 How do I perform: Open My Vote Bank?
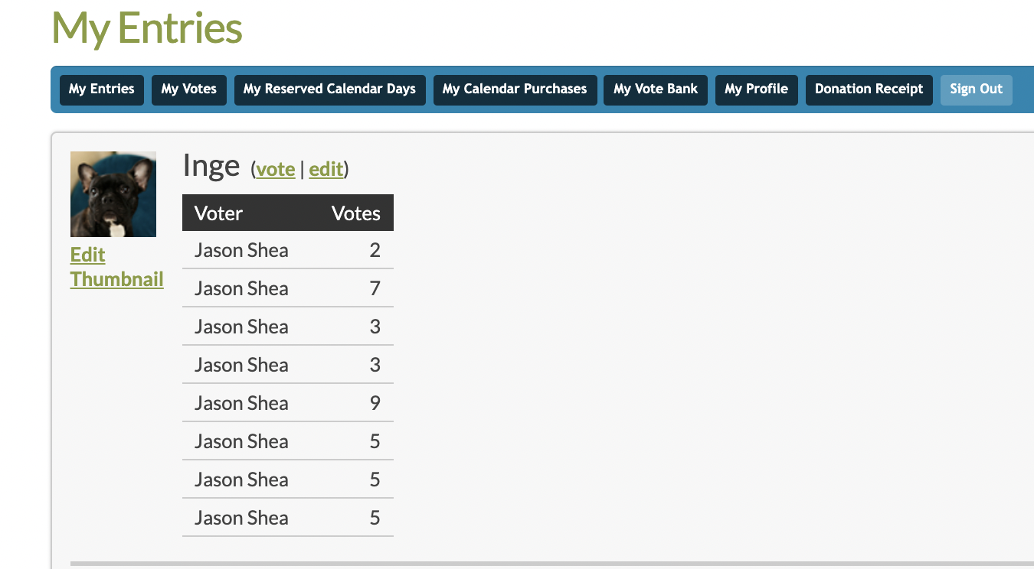click(x=656, y=89)
